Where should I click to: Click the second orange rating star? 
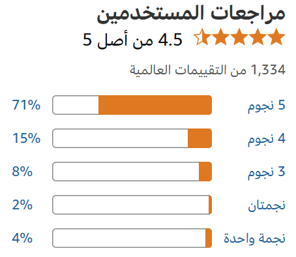[258, 37]
